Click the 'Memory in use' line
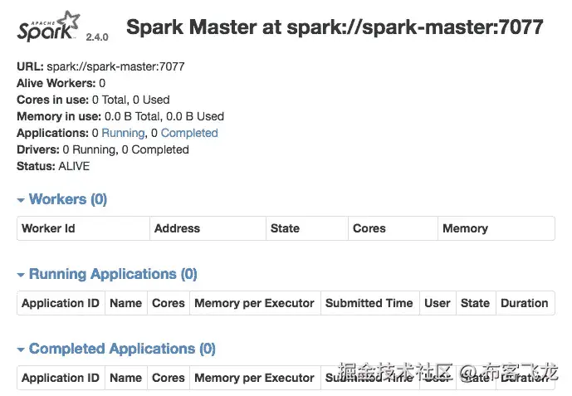The height and width of the screenshot is (396, 572). click(120, 116)
